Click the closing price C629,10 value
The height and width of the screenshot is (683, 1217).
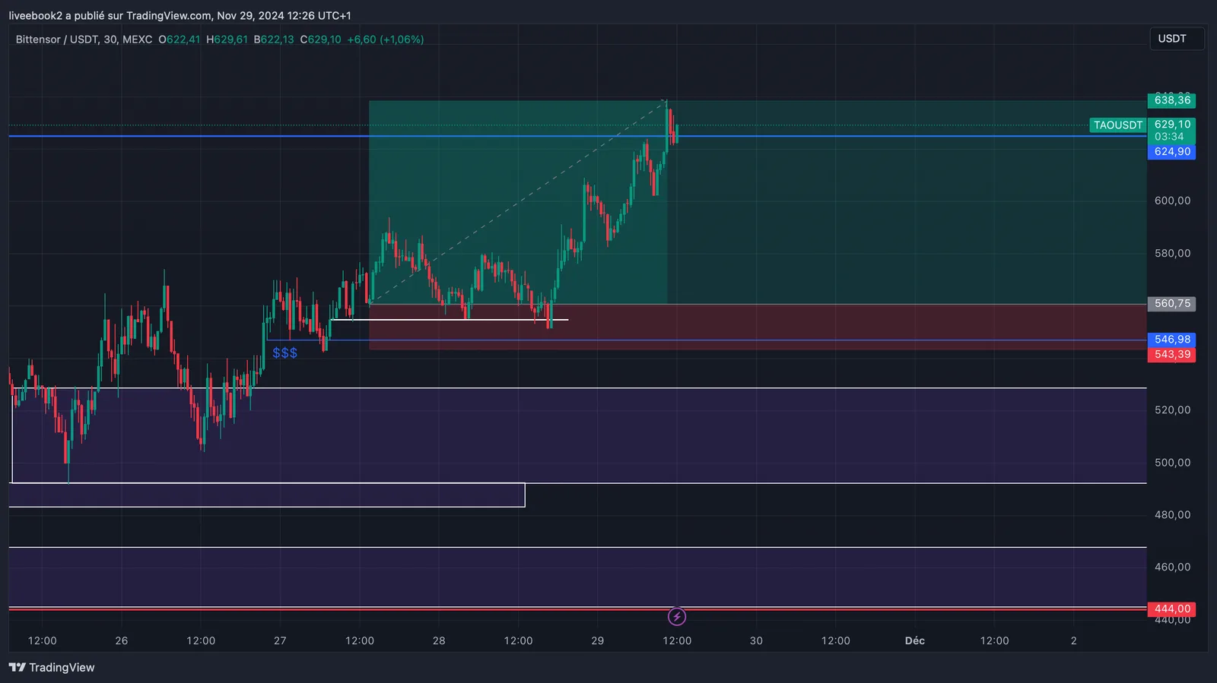point(320,40)
